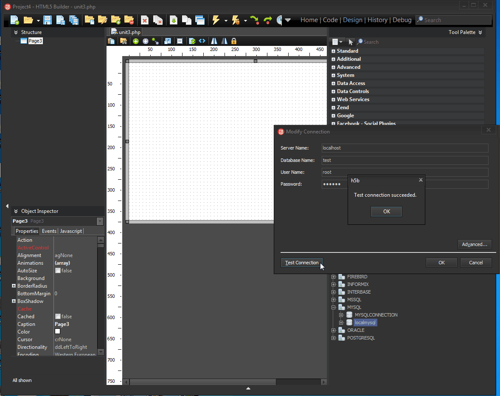Select Page3 in Structure tree
Screen dimensions: 500x396
[35, 41]
